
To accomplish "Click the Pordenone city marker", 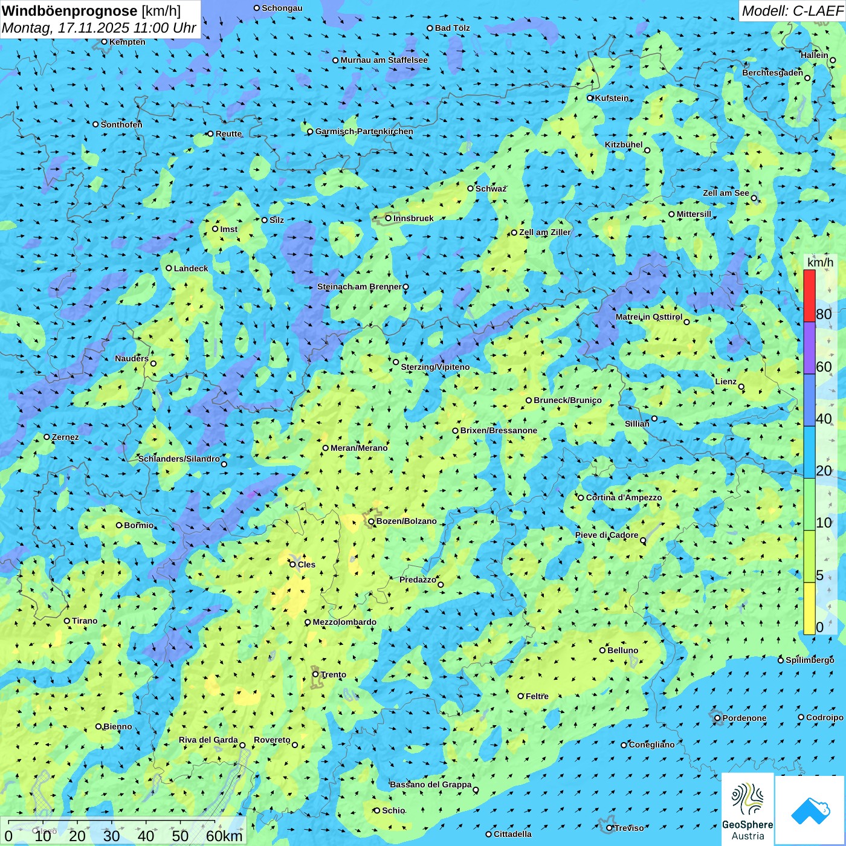I will coord(718,718).
